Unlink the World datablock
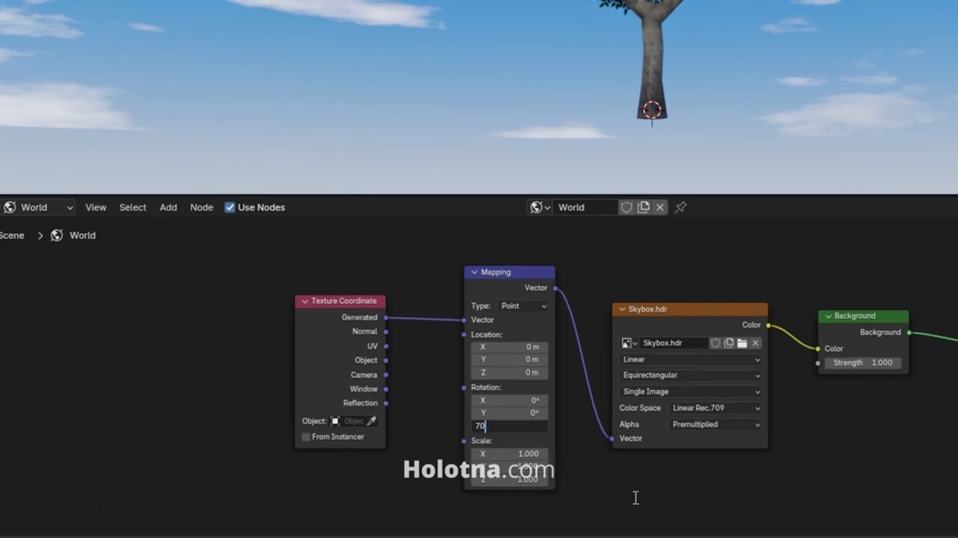Image resolution: width=958 pixels, height=538 pixels. pos(660,208)
